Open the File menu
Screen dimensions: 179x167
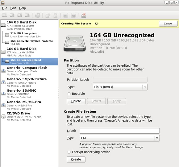pos(5,8)
